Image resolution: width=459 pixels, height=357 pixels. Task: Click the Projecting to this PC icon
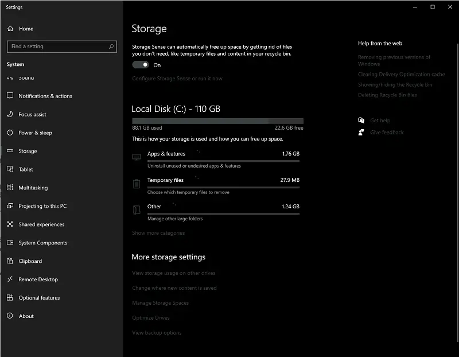[11, 206]
